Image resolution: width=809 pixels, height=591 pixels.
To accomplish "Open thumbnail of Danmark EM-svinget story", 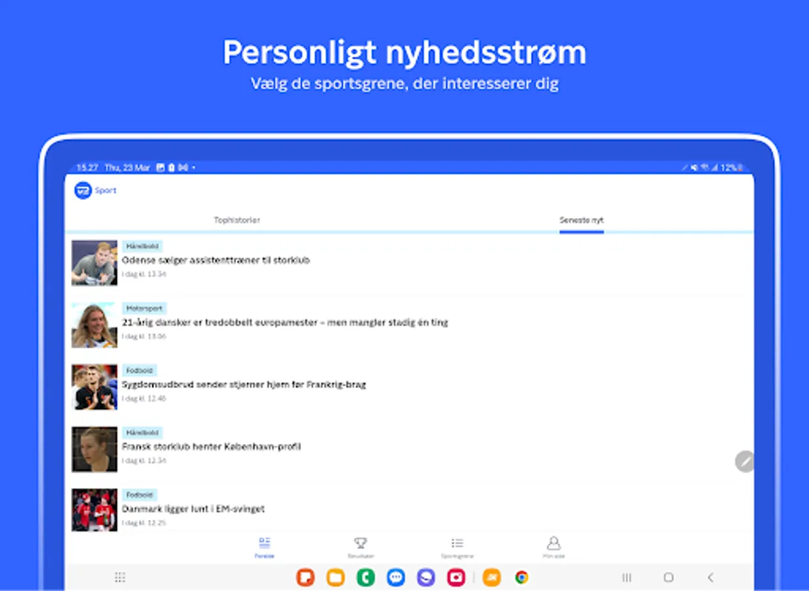I will (x=95, y=510).
